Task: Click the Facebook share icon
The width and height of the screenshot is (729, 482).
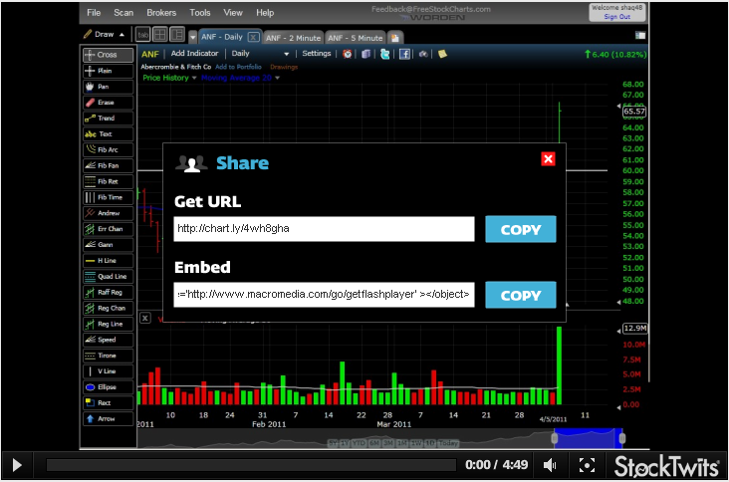Action: (x=404, y=54)
